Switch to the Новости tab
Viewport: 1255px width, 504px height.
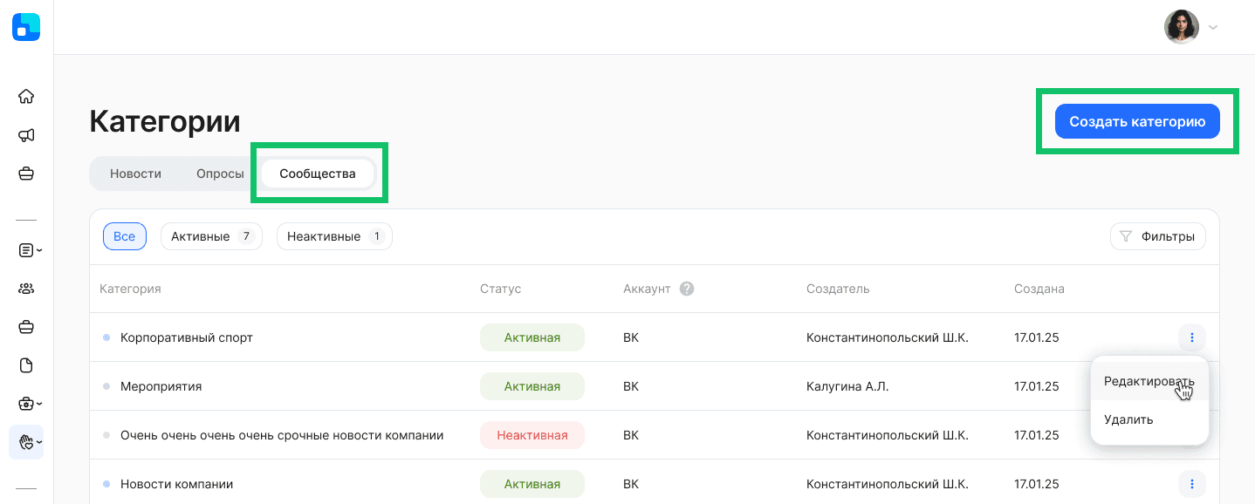point(135,174)
